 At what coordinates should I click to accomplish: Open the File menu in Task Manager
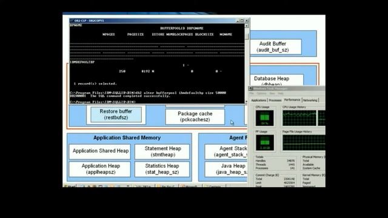coord(252,93)
